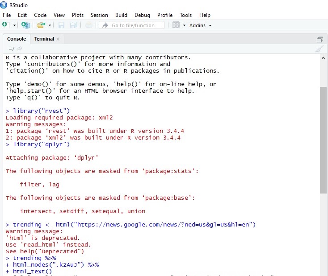This screenshot has height=276, width=328.
Task: Open the Debug menu
Action: tap(142, 15)
